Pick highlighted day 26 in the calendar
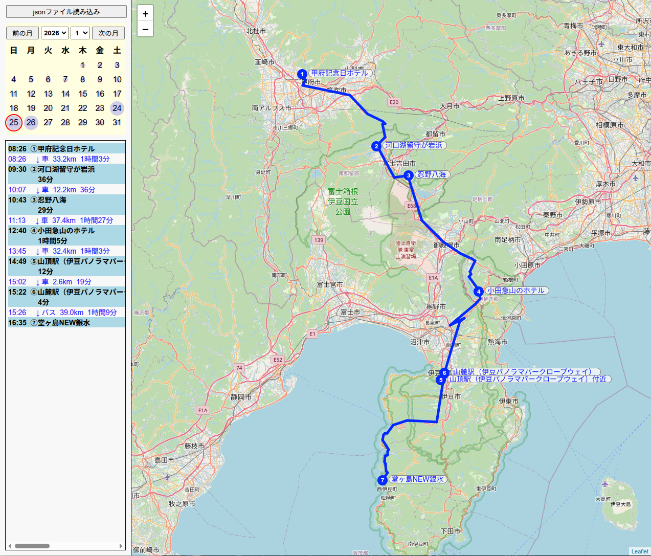 (x=31, y=122)
